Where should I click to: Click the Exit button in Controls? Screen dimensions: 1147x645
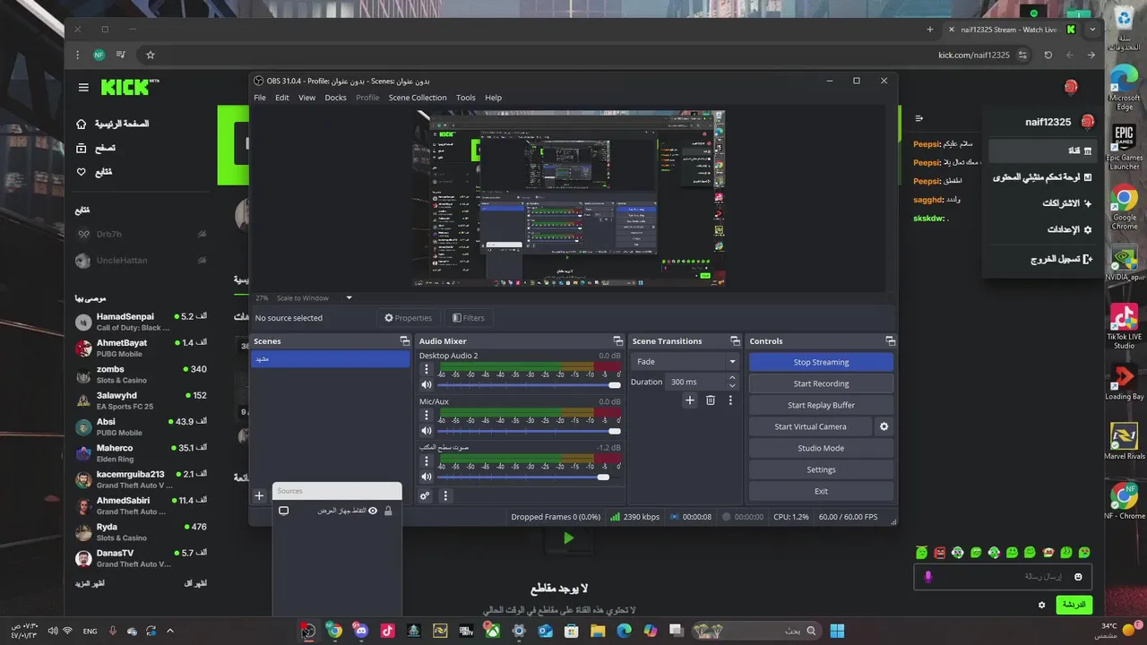821,491
